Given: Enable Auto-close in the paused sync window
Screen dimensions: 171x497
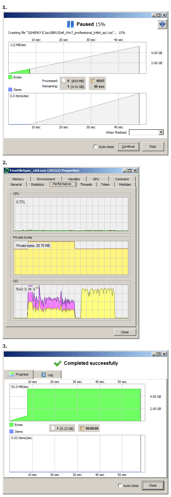Looking at the screenshot, I should coord(95,147).
